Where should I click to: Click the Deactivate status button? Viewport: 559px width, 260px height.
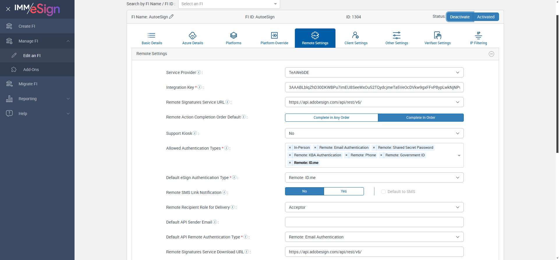tap(460, 17)
